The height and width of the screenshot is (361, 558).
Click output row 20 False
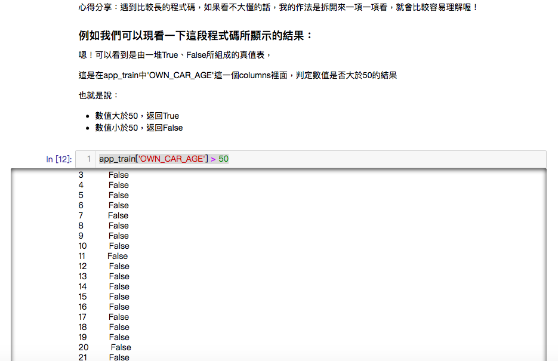[x=104, y=347]
